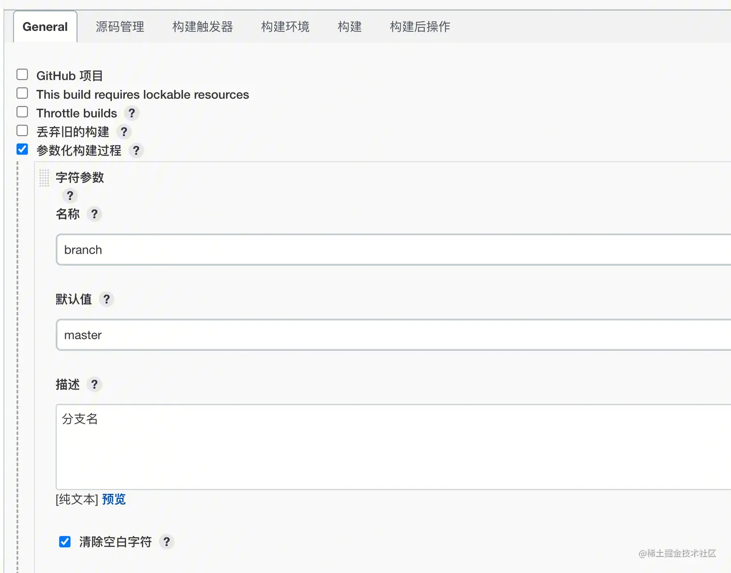This screenshot has width=731, height=573.
Task: Click the 名称 input containing branch
Action: point(394,250)
